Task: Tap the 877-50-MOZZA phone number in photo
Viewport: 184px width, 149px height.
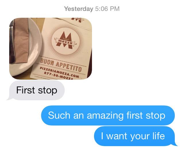Action: coord(58,76)
